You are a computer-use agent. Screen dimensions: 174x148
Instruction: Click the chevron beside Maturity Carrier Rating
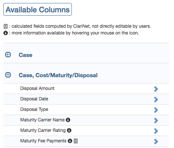pyautogui.click(x=156, y=131)
